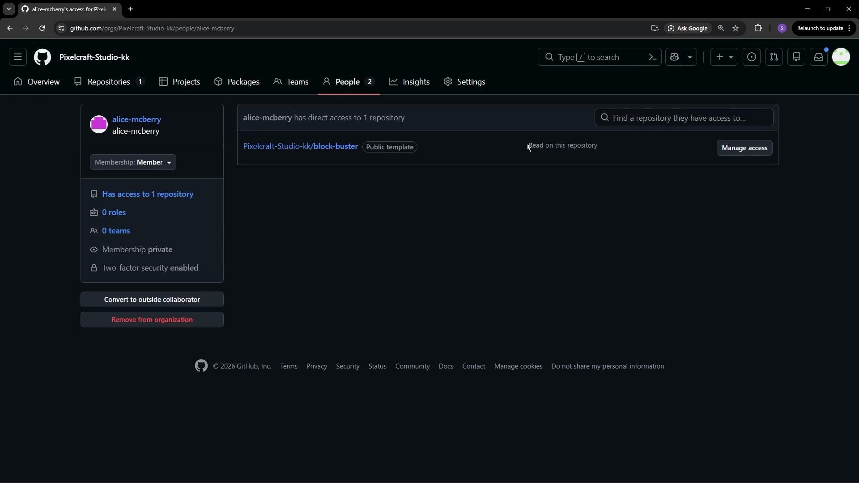Go to GitHub home via Octocat logo
The image size is (859, 483).
coord(43,57)
